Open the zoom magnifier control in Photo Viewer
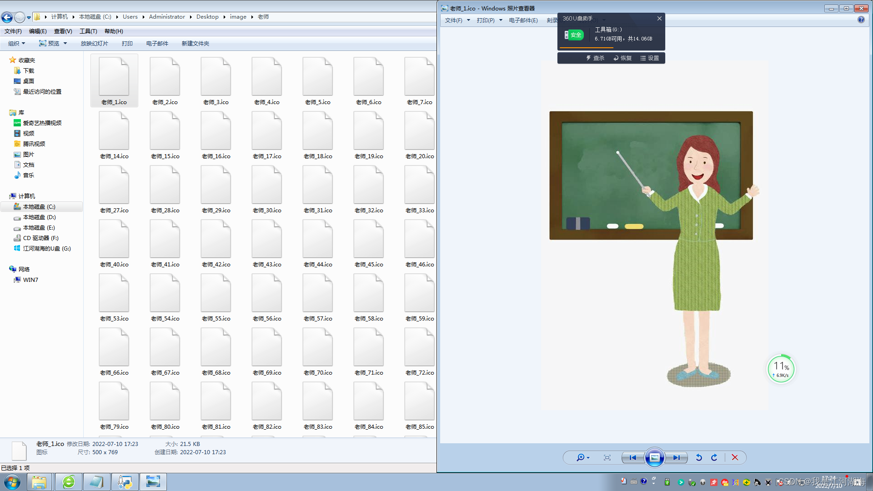This screenshot has height=491, width=873. tap(582, 458)
